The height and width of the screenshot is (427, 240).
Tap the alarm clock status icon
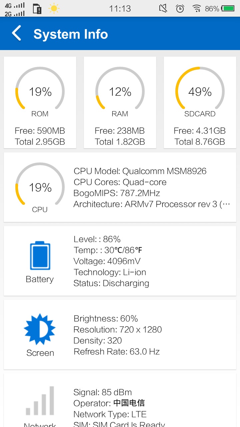tap(180, 9)
